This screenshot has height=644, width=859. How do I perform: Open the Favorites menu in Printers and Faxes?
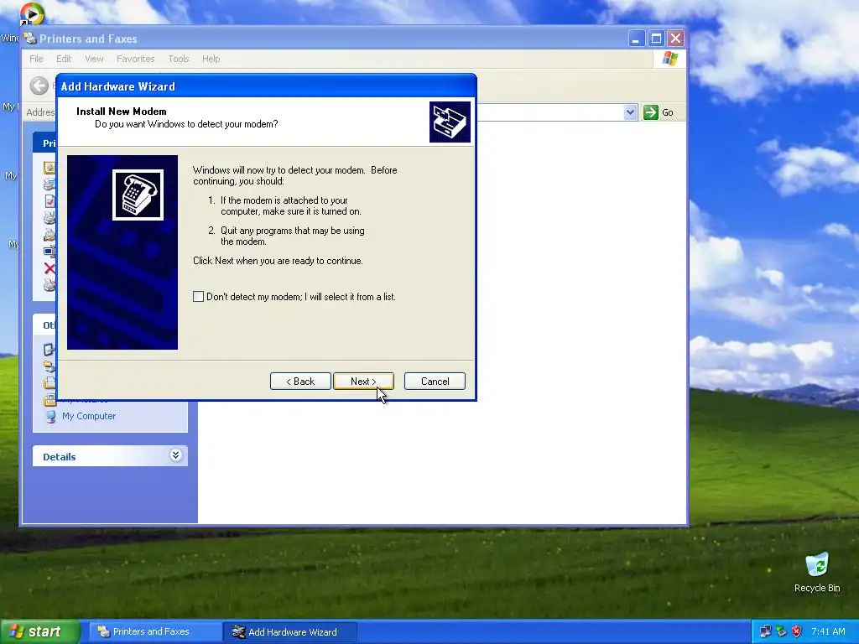pyautogui.click(x=135, y=59)
